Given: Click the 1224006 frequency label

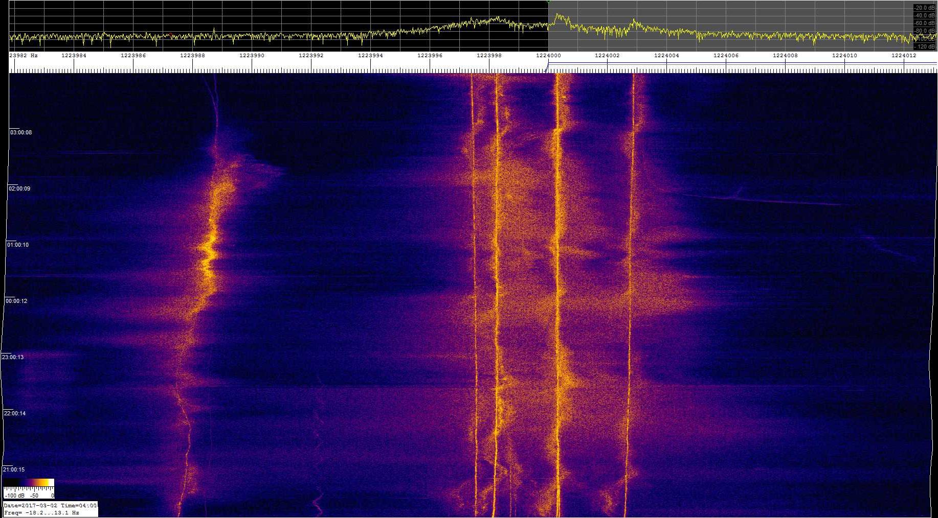Looking at the screenshot, I should pyautogui.click(x=726, y=55).
